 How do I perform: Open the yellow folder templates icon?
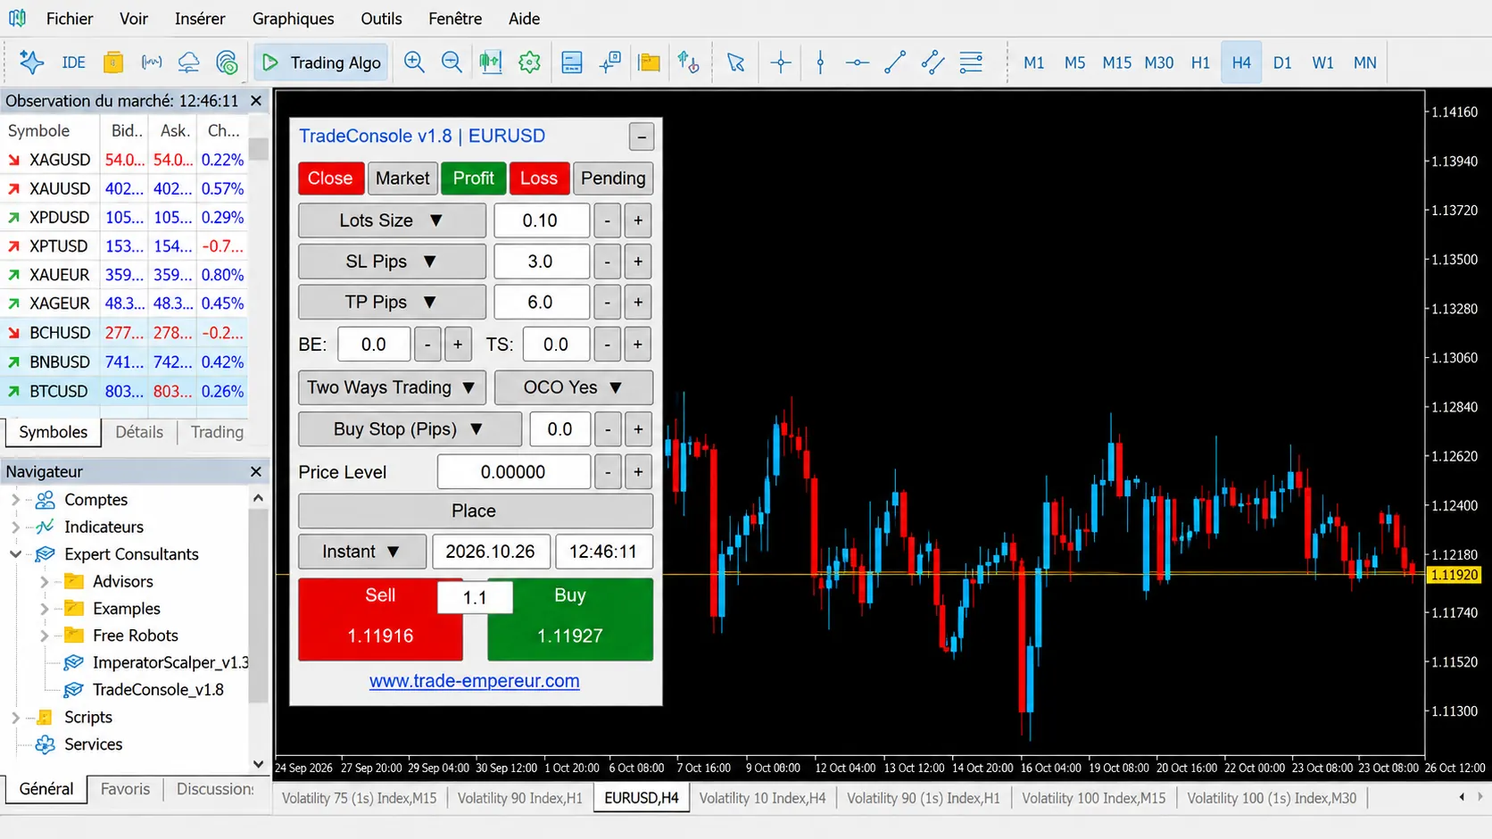click(650, 62)
